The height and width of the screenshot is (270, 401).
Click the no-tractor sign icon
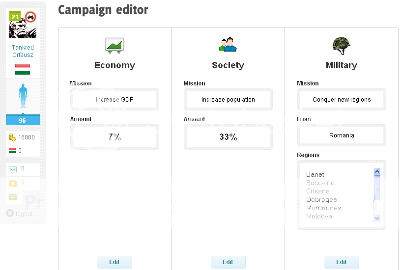point(30,17)
